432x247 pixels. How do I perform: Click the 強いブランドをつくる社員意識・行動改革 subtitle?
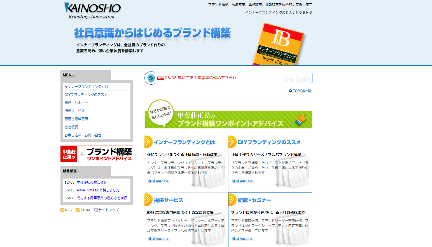pos(182,155)
